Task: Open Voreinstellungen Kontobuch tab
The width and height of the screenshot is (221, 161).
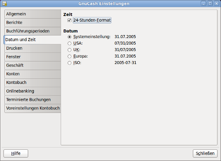Action: coord(32,108)
